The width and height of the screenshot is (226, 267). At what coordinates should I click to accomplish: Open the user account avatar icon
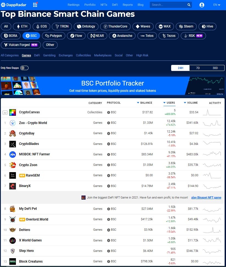click(x=202, y=5)
